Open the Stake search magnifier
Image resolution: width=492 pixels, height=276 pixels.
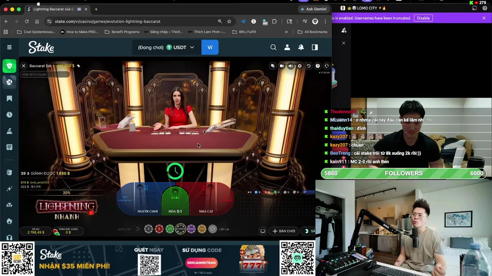(273, 47)
